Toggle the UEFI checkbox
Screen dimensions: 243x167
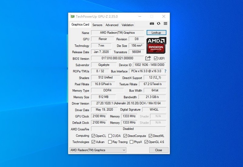click(x=156, y=58)
